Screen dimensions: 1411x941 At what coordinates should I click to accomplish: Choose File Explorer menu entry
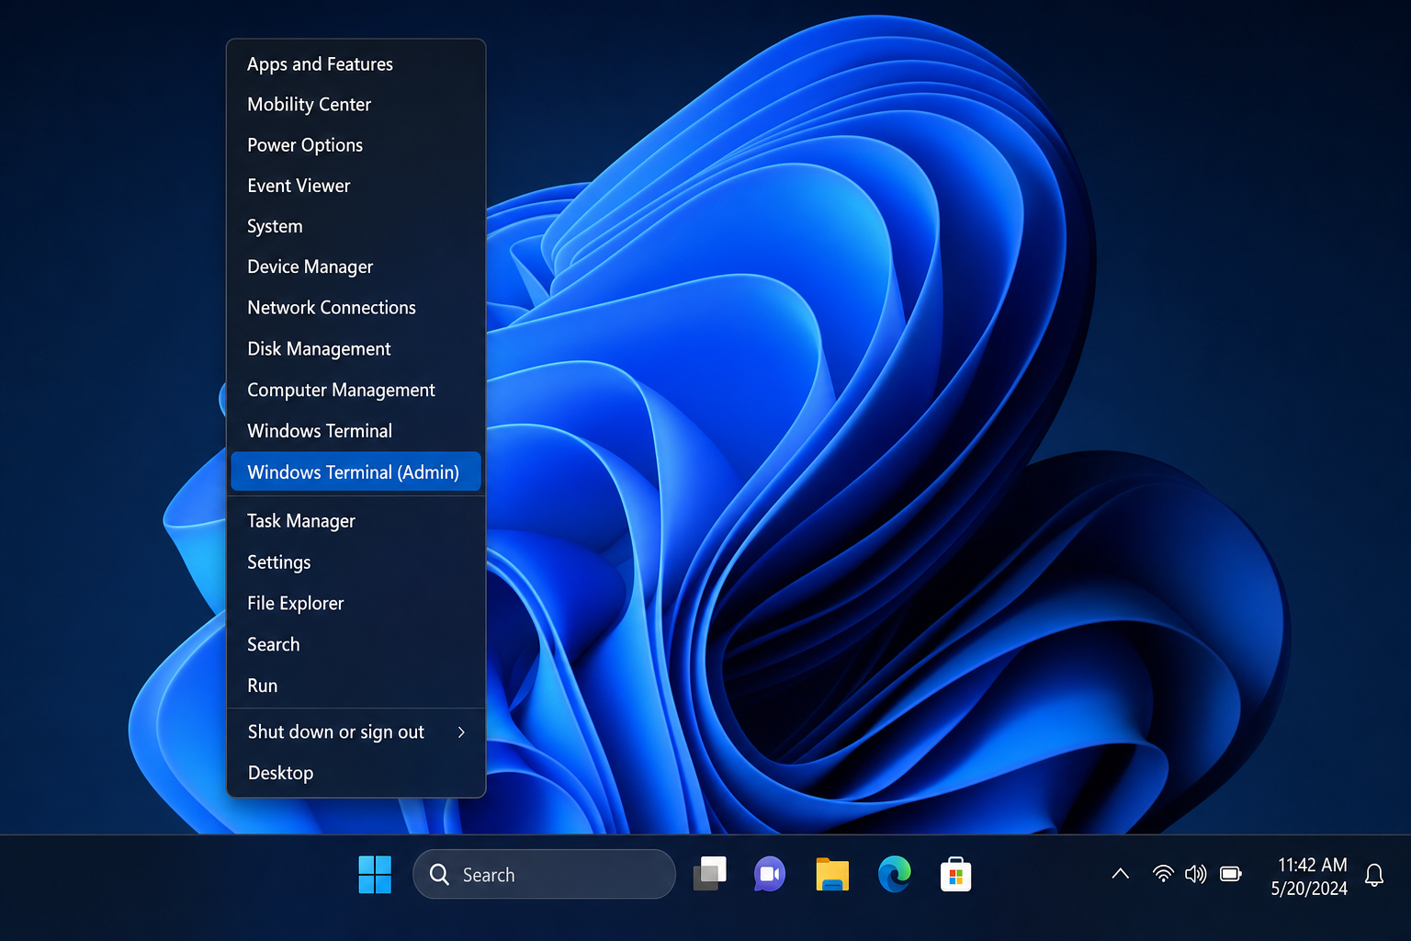coord(356,604)
